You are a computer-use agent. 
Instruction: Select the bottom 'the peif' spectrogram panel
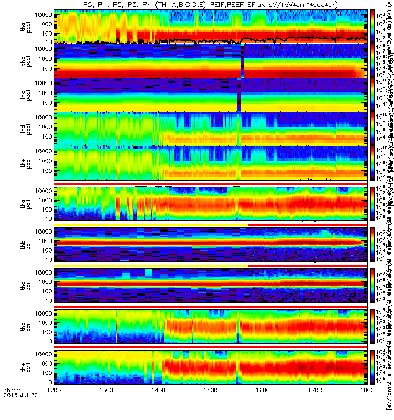pos(211,367)
